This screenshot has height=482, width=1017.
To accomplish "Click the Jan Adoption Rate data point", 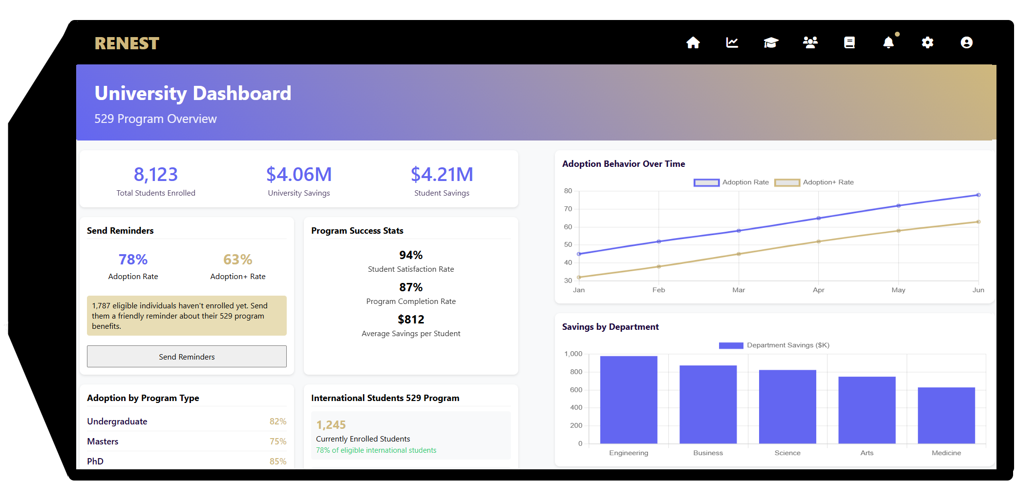I will click(579, 254).
